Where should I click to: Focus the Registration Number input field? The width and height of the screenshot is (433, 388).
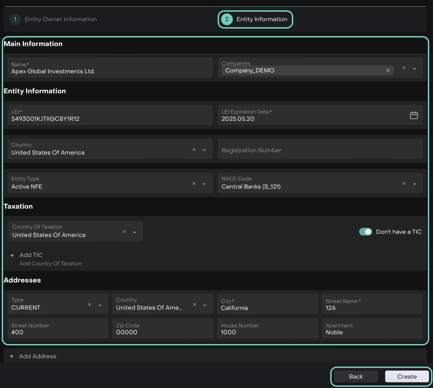(x=320, y=150)
